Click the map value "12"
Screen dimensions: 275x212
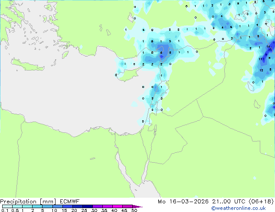tap(261, 71)
